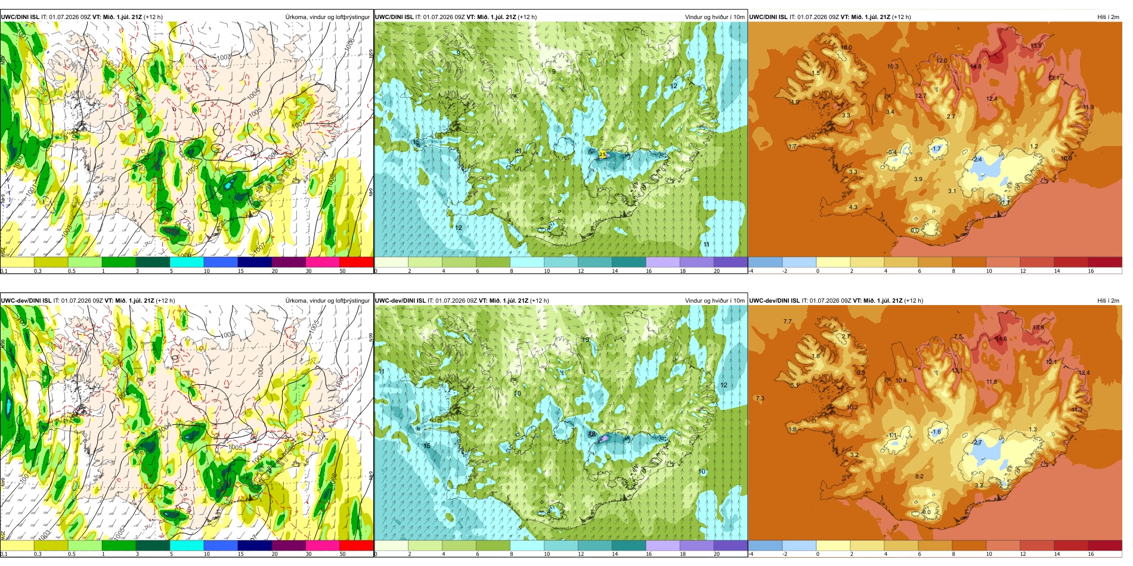Image resolution: width=1133 pixels, height=566 pixels.
Task: Click the 10.0 value on top temperature map
Action: pos(846,48)
